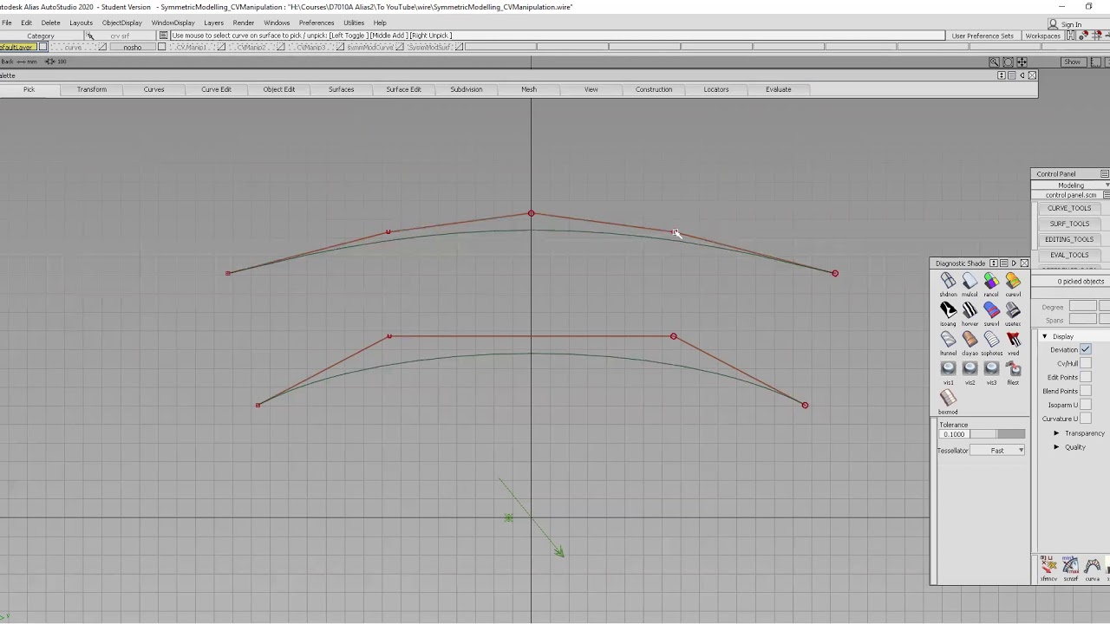The image size is (1110, 624).
Task: Open the Layers menu
Action: coord(213,23)
